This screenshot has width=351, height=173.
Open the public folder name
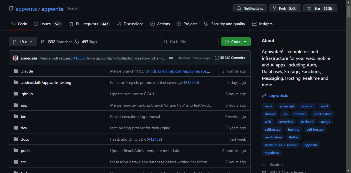click(26, 151)
